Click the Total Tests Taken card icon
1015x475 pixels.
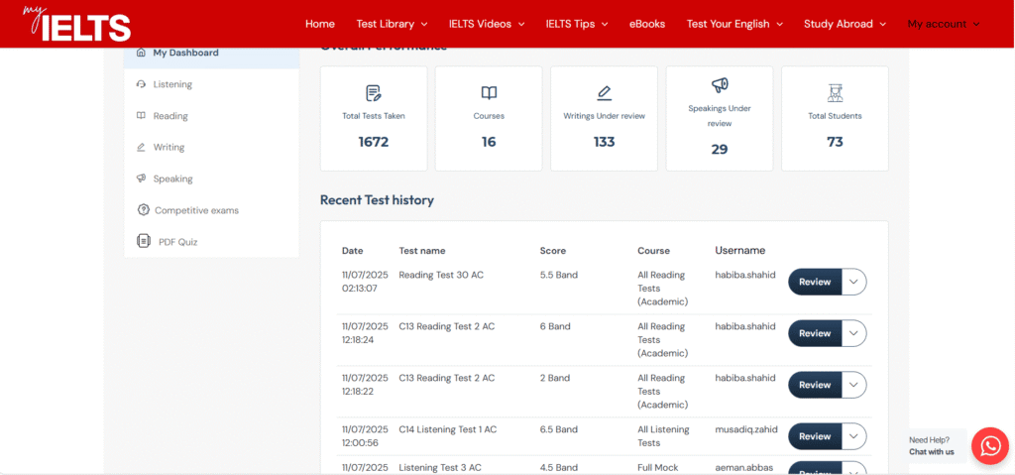pyautogui.click(x=374, y=93)
